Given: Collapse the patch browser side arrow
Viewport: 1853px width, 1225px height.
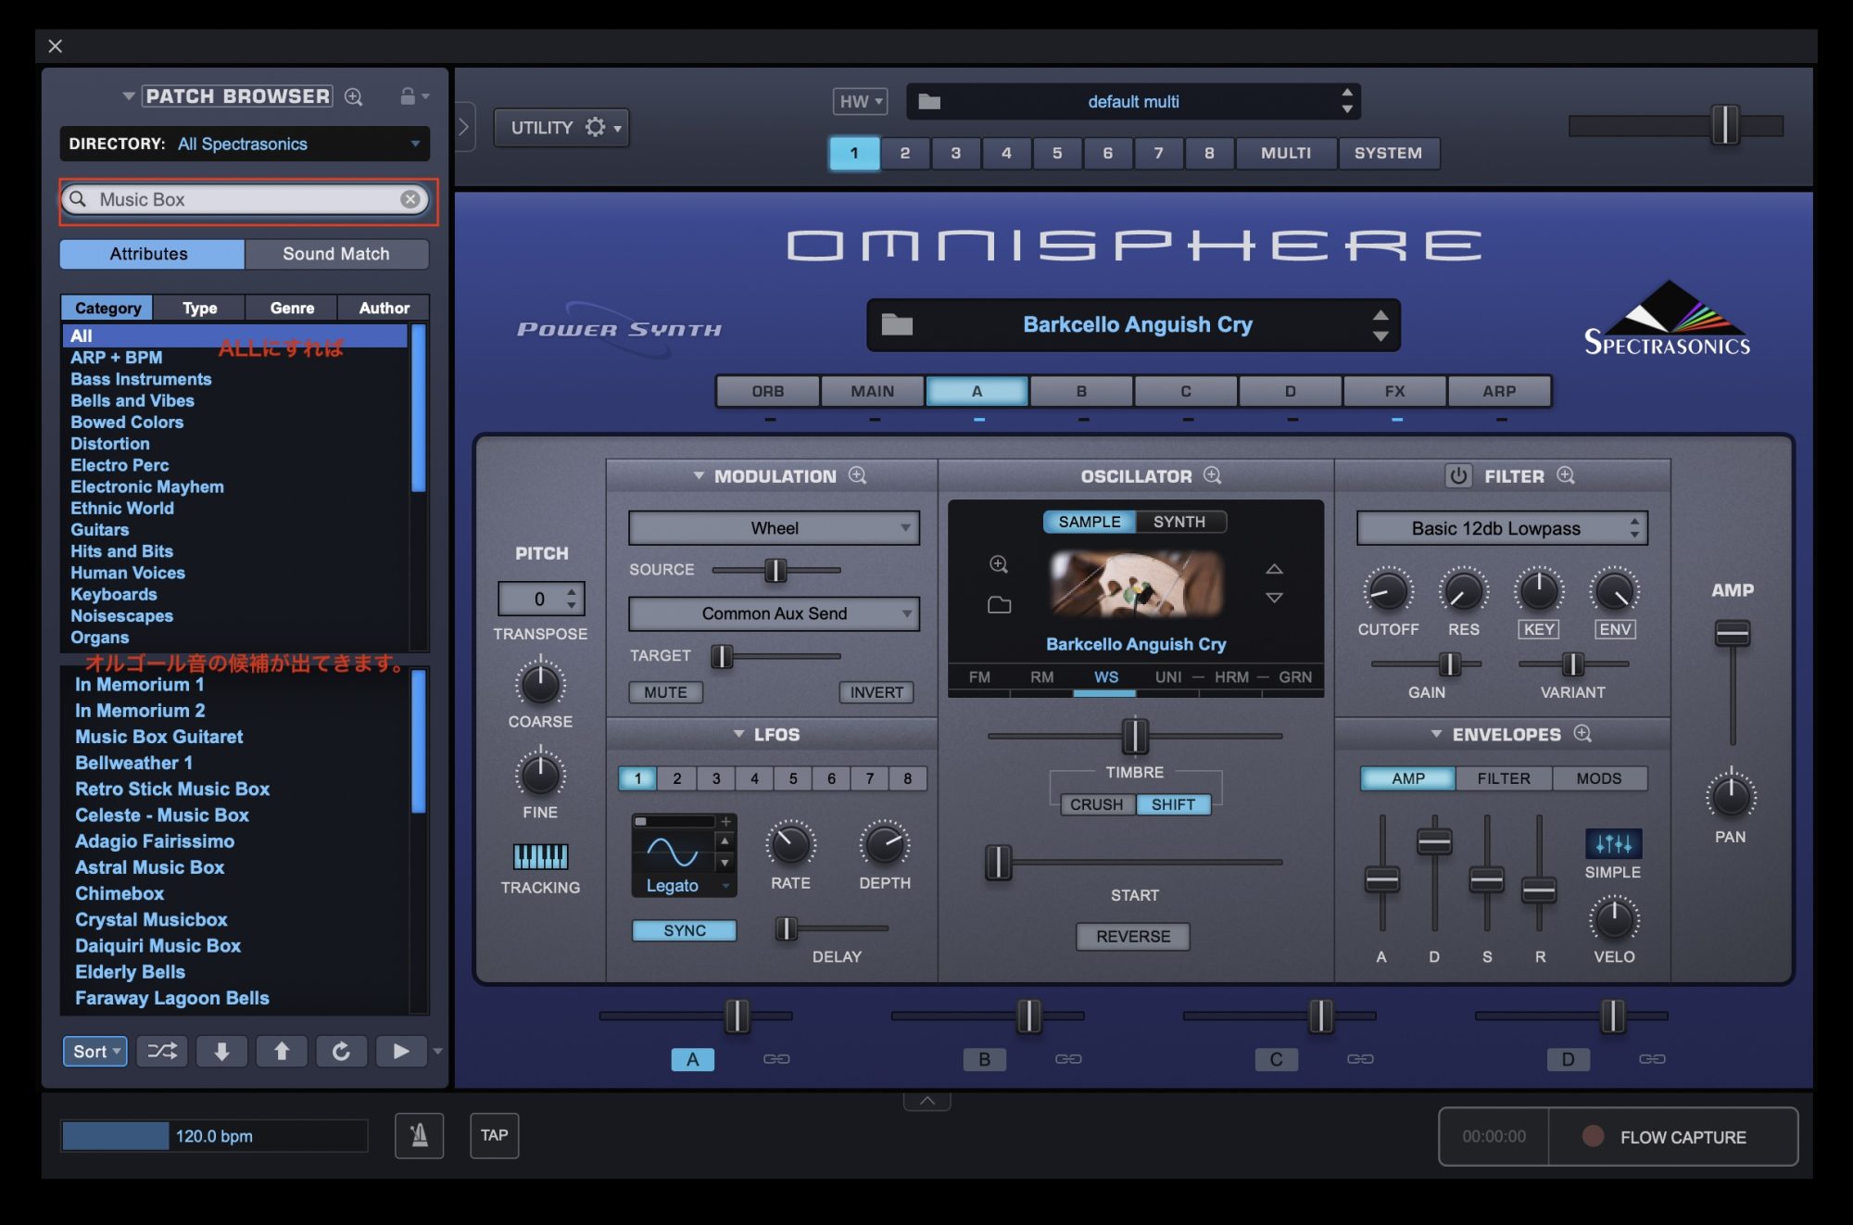Looking at the screenshot, I should pyautogui.click(x=464, y=127).
